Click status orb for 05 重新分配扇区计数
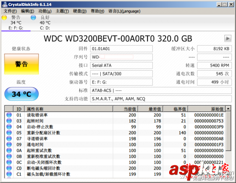Screen dimensions: 236x183 click(x=9, y=133)
